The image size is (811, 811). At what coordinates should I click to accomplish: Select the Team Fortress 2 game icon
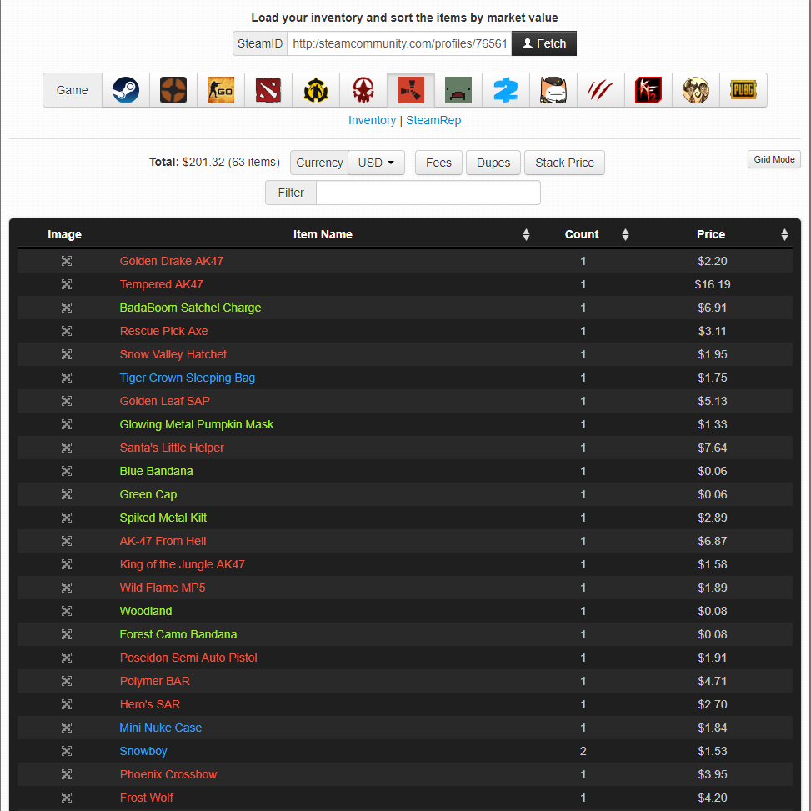coord(173,90)
